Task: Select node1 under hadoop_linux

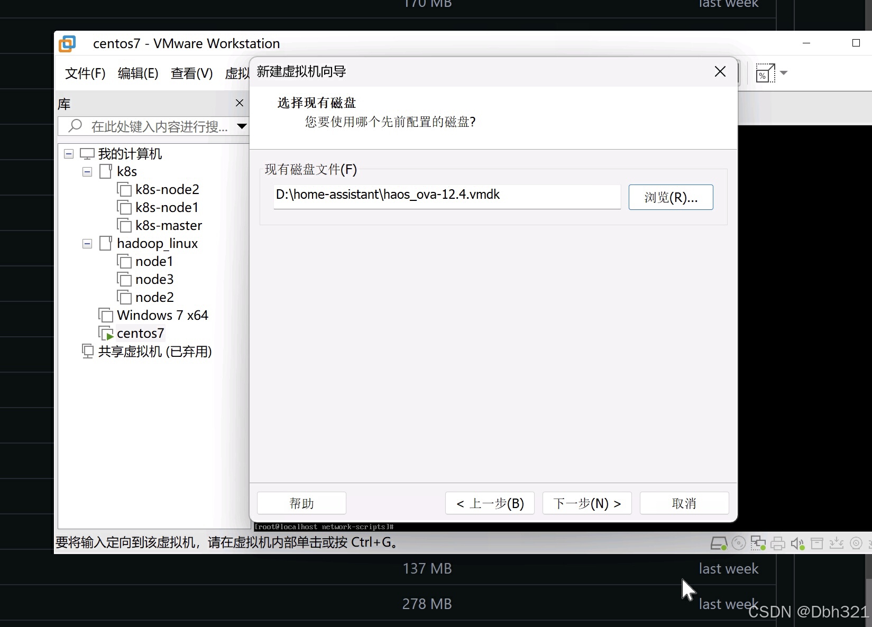Action: click(x=154, y=261)
